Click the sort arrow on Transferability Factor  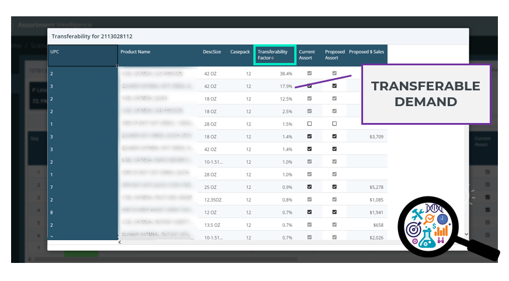pos(273,58)
